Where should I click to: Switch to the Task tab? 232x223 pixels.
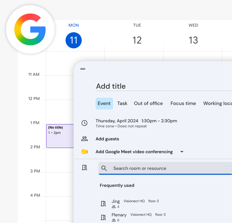122,103
